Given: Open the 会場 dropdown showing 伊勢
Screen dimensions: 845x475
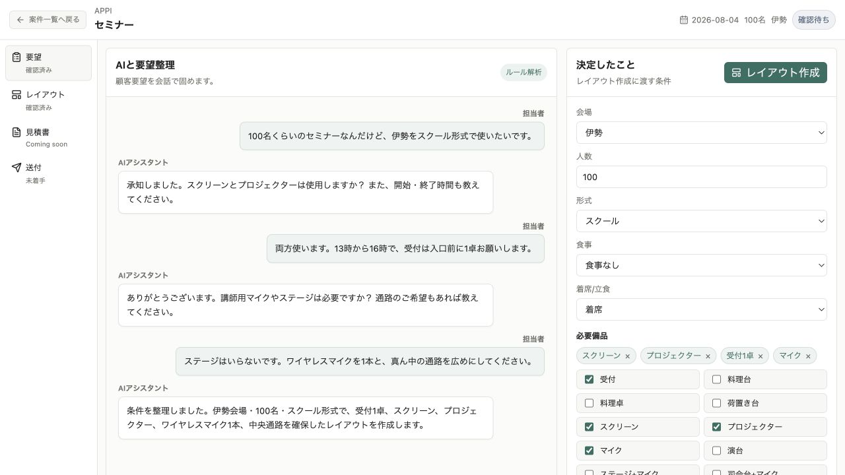Looking at the screenshot, I should 701,133.
